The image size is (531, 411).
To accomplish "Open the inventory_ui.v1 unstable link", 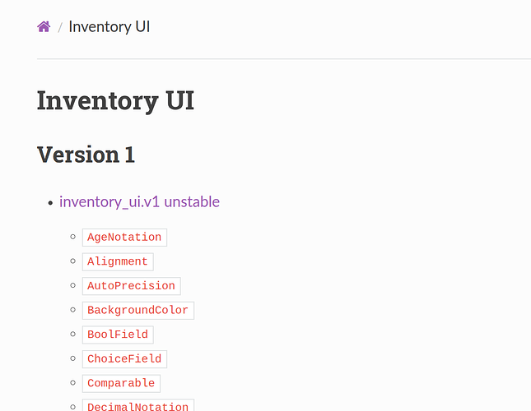I will (139, 201).
